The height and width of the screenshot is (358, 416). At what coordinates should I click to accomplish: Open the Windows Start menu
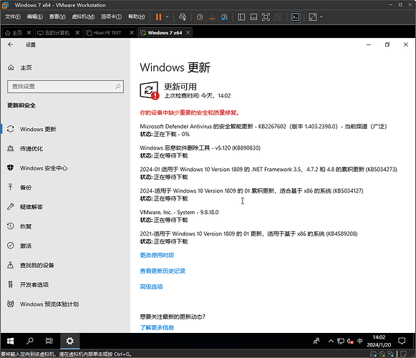10,341
